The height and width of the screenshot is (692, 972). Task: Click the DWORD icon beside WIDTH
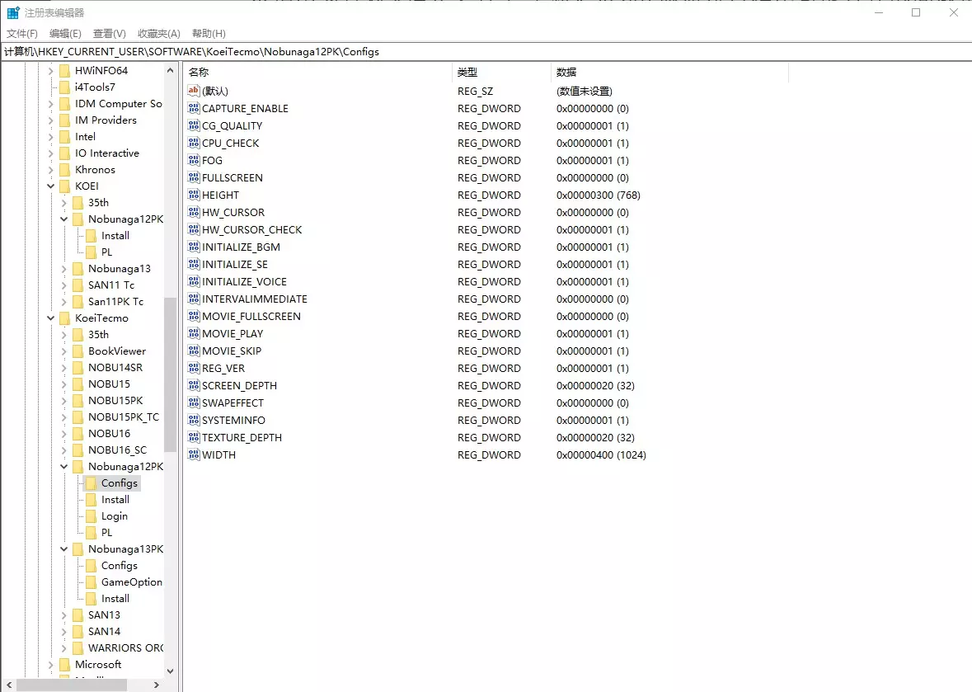194,454
